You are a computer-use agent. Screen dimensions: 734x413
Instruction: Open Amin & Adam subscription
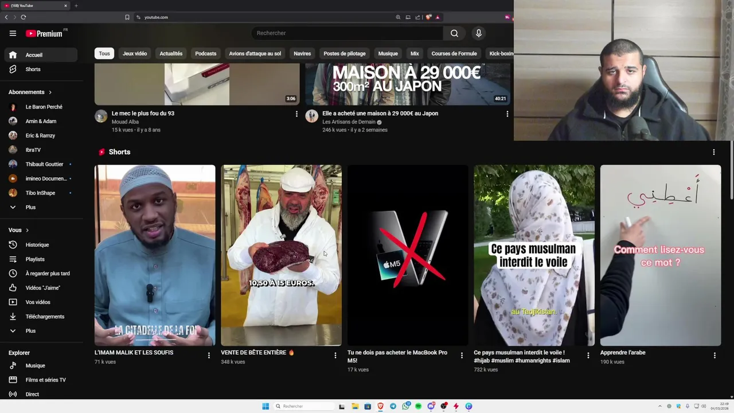[40, 121]
